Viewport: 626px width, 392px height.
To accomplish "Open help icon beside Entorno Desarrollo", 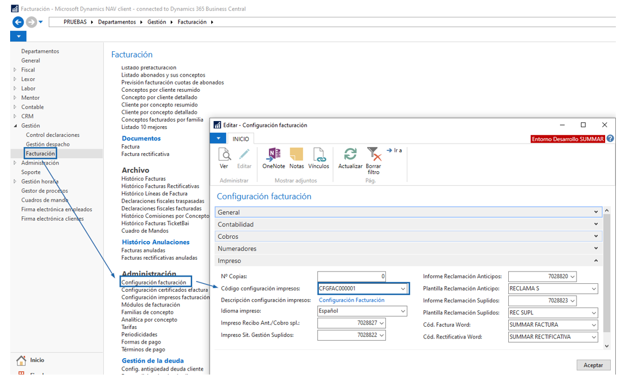I will click(610, 139).
